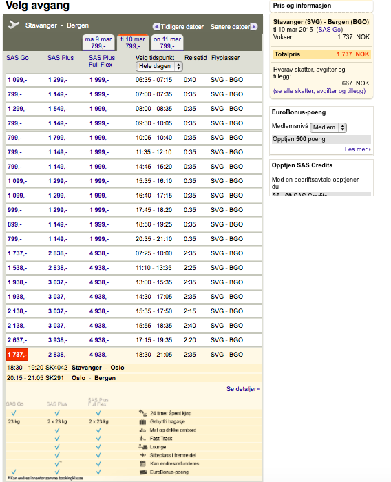
Task: Click the SAS Plus Full Flex column header
Action: [102, 61]
